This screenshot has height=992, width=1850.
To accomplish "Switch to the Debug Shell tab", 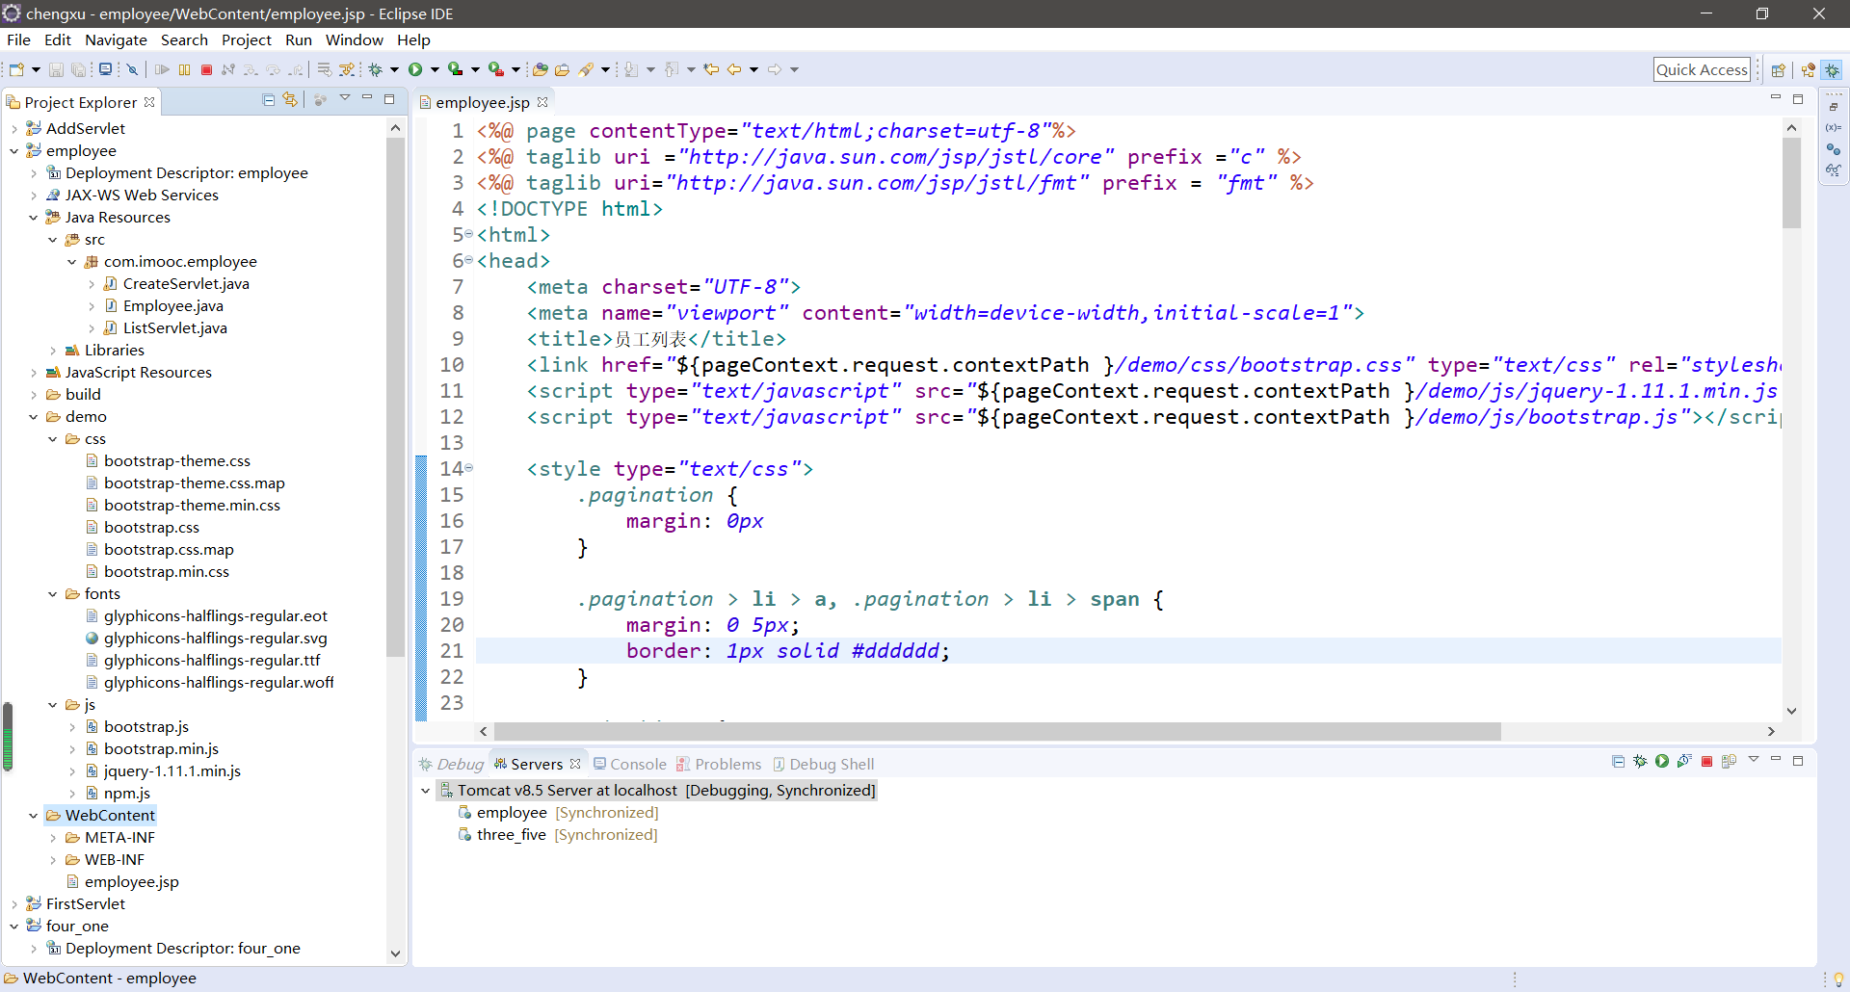I will point(823,764).
